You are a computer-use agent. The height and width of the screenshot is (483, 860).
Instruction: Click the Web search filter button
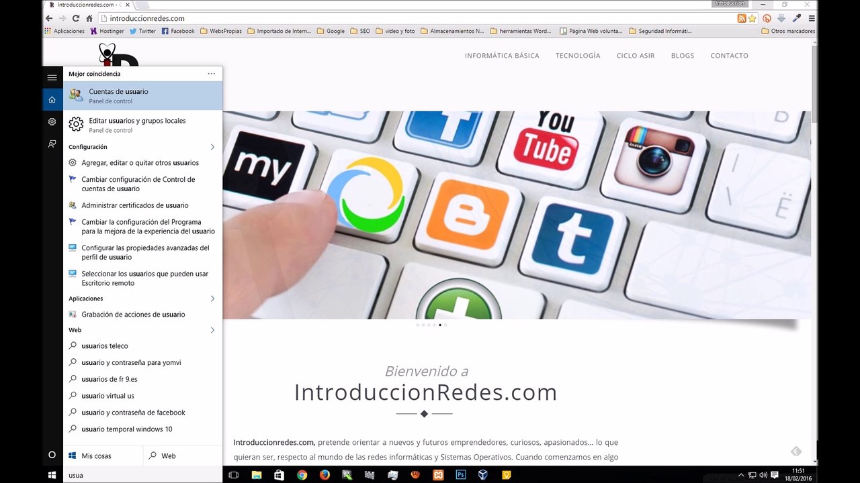pos(183,455)
